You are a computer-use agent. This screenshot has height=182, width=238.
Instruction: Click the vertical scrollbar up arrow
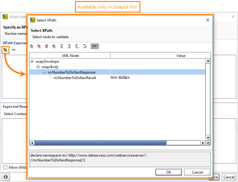pos(208,61)
